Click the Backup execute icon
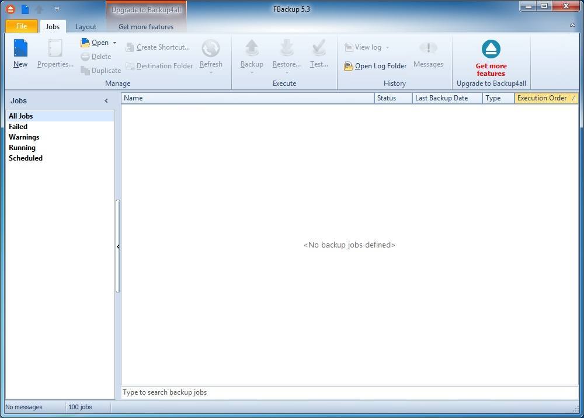Image resolution: width=584 pixels, height=418 pixels. point(252,48)
